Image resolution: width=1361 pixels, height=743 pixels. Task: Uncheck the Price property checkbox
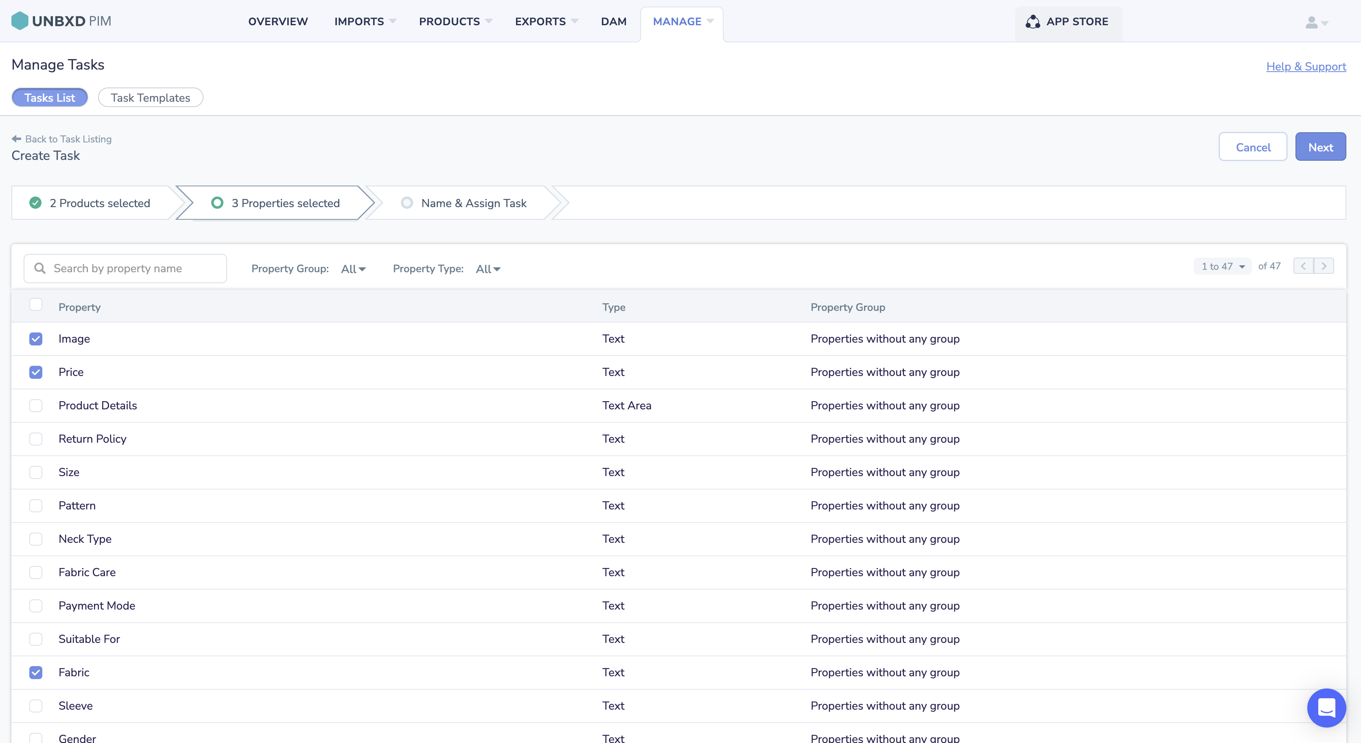35,372
